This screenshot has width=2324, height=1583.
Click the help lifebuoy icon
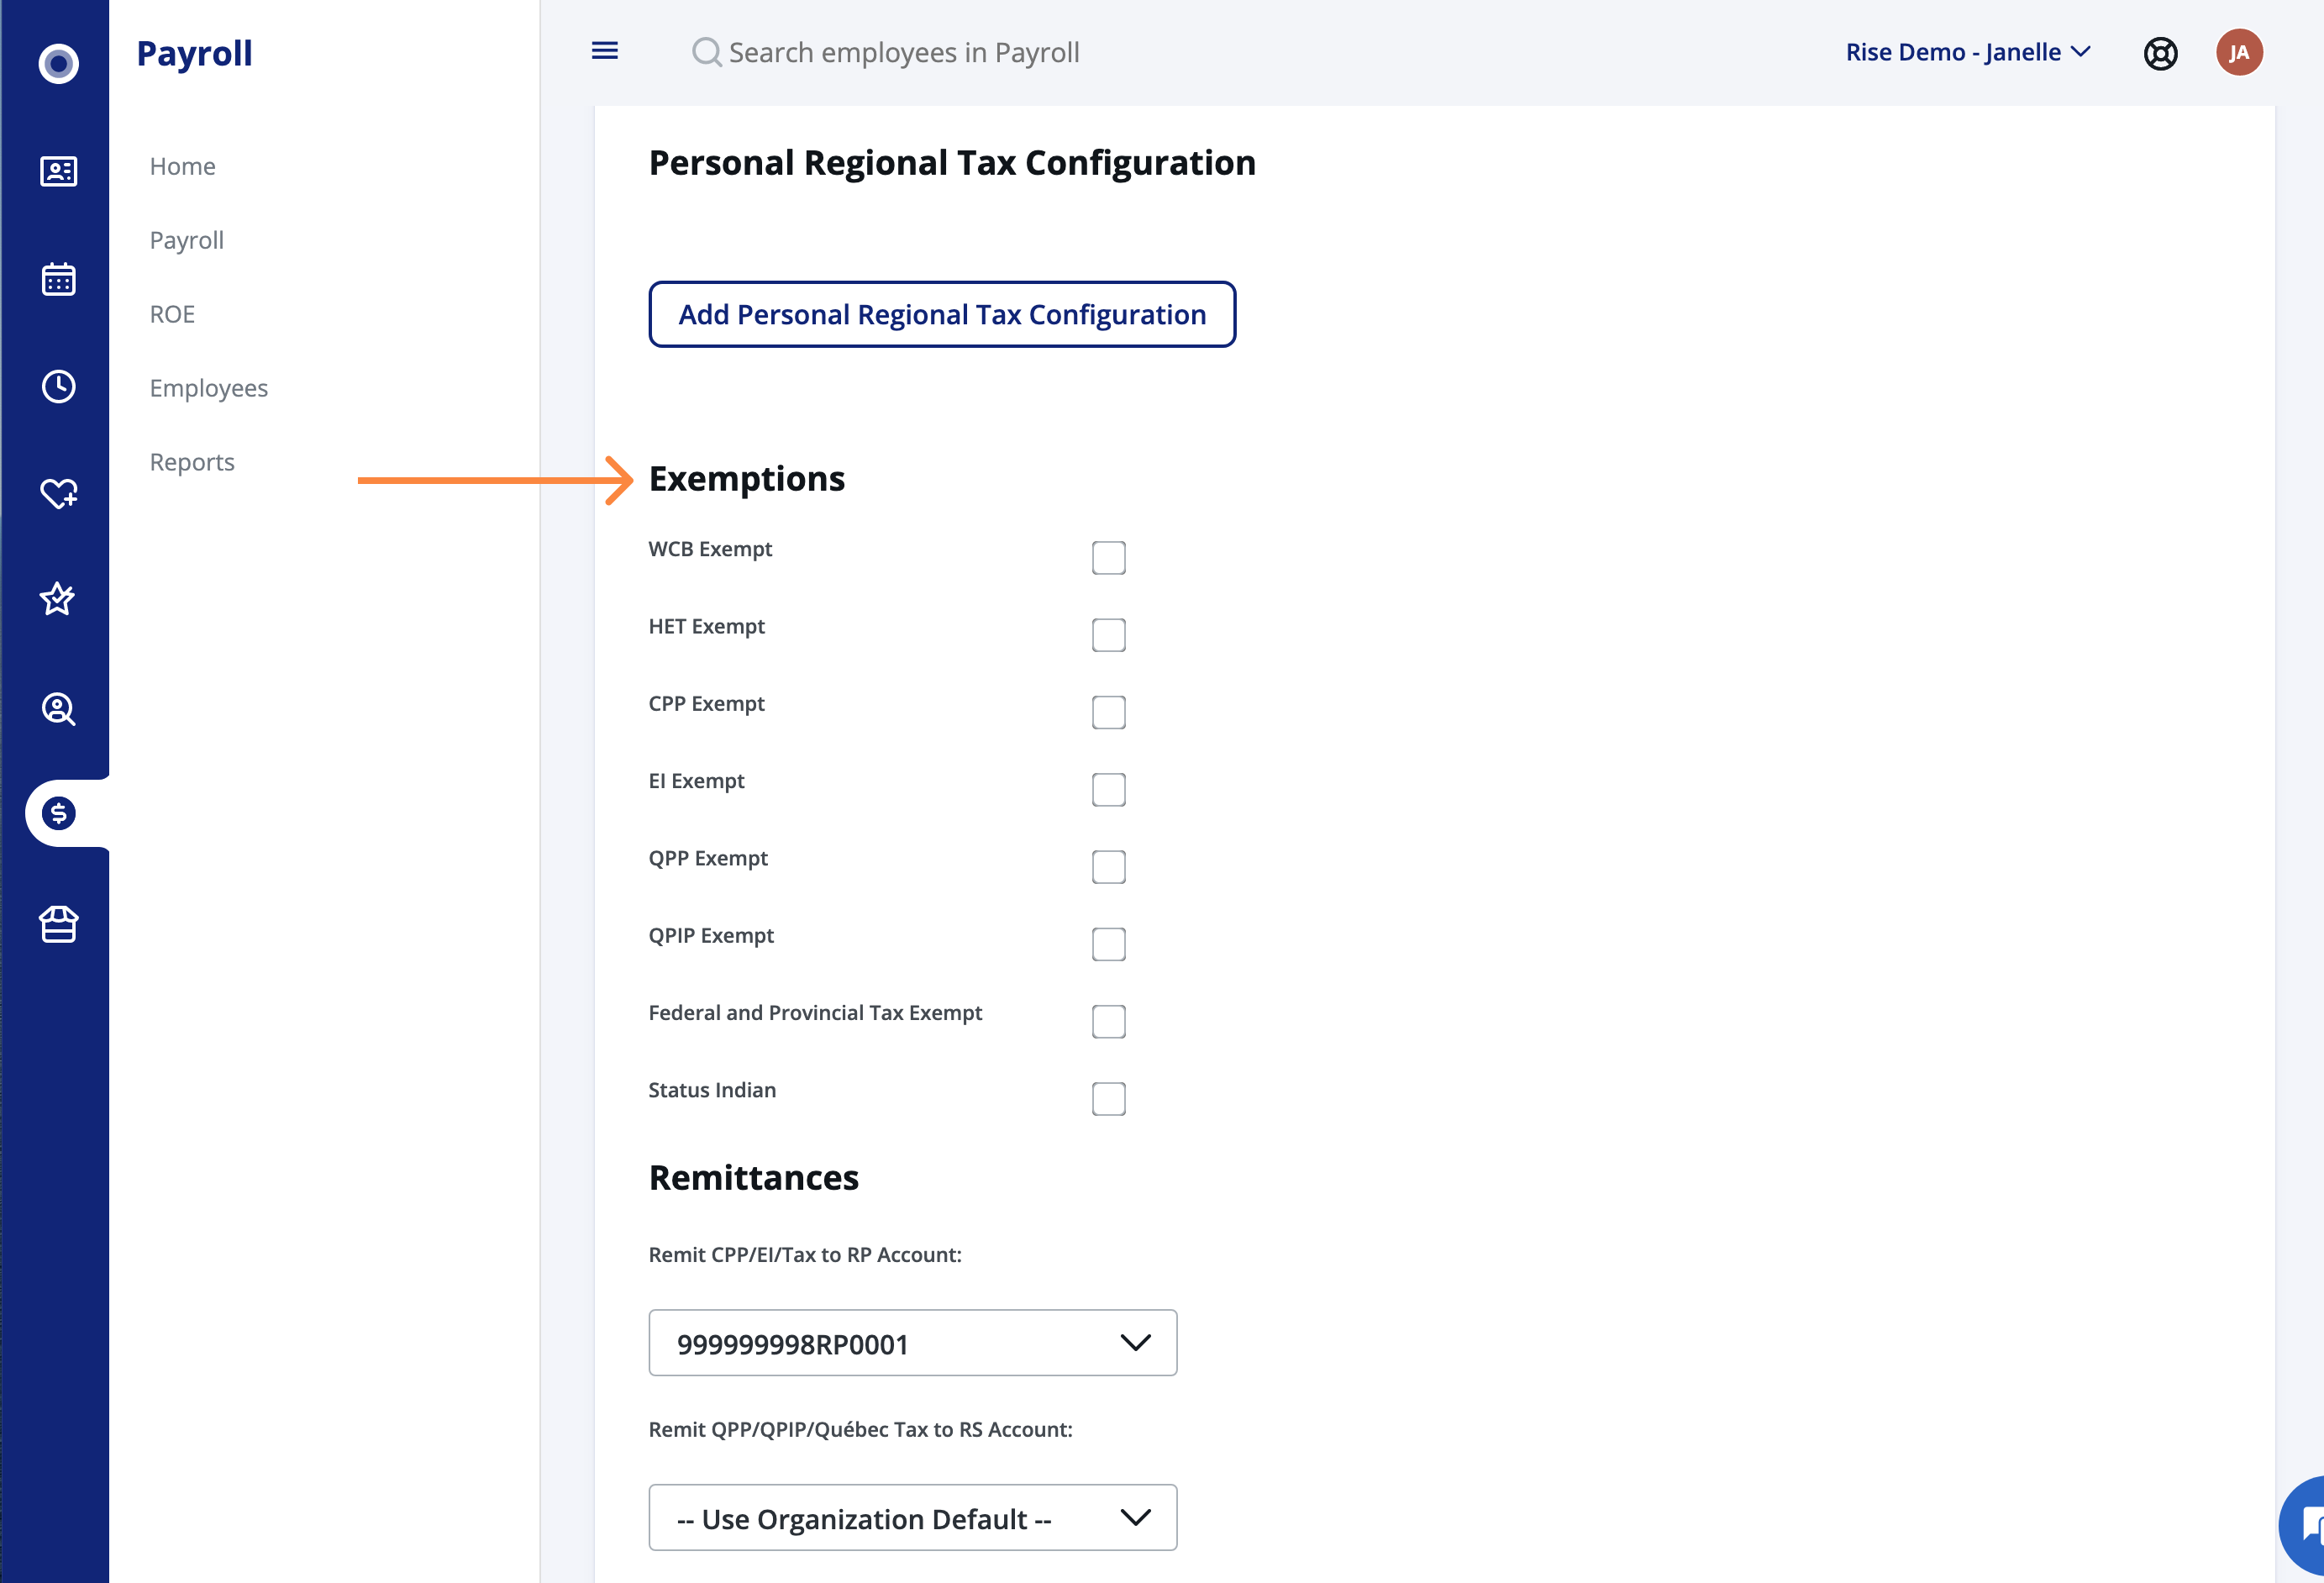point(2160,53)
